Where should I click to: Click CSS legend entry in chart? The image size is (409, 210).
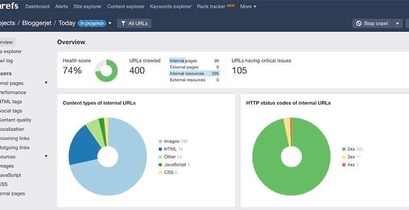pyautogui.click(x=168, y=172)
